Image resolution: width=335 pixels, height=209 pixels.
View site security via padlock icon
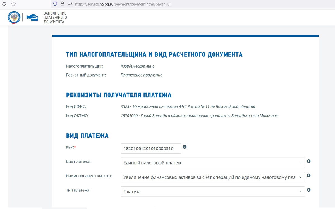(63, 4)
